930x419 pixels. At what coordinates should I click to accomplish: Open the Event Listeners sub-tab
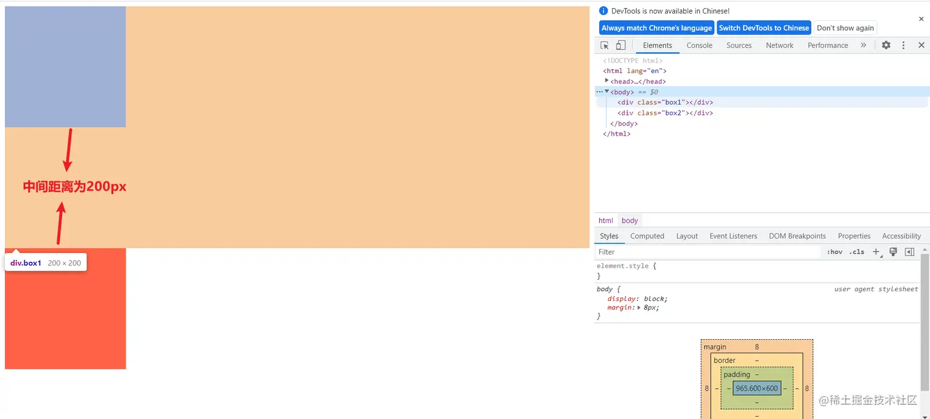coord(733,236)
